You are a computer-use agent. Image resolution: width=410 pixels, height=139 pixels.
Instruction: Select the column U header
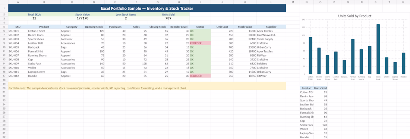click(x=403, y=2)
